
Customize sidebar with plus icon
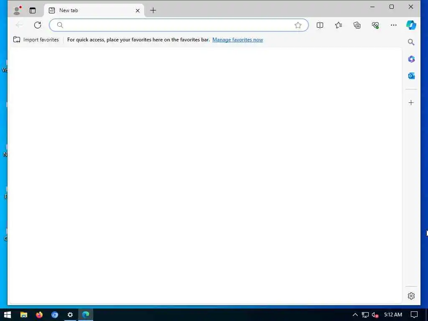pos(411,103)
